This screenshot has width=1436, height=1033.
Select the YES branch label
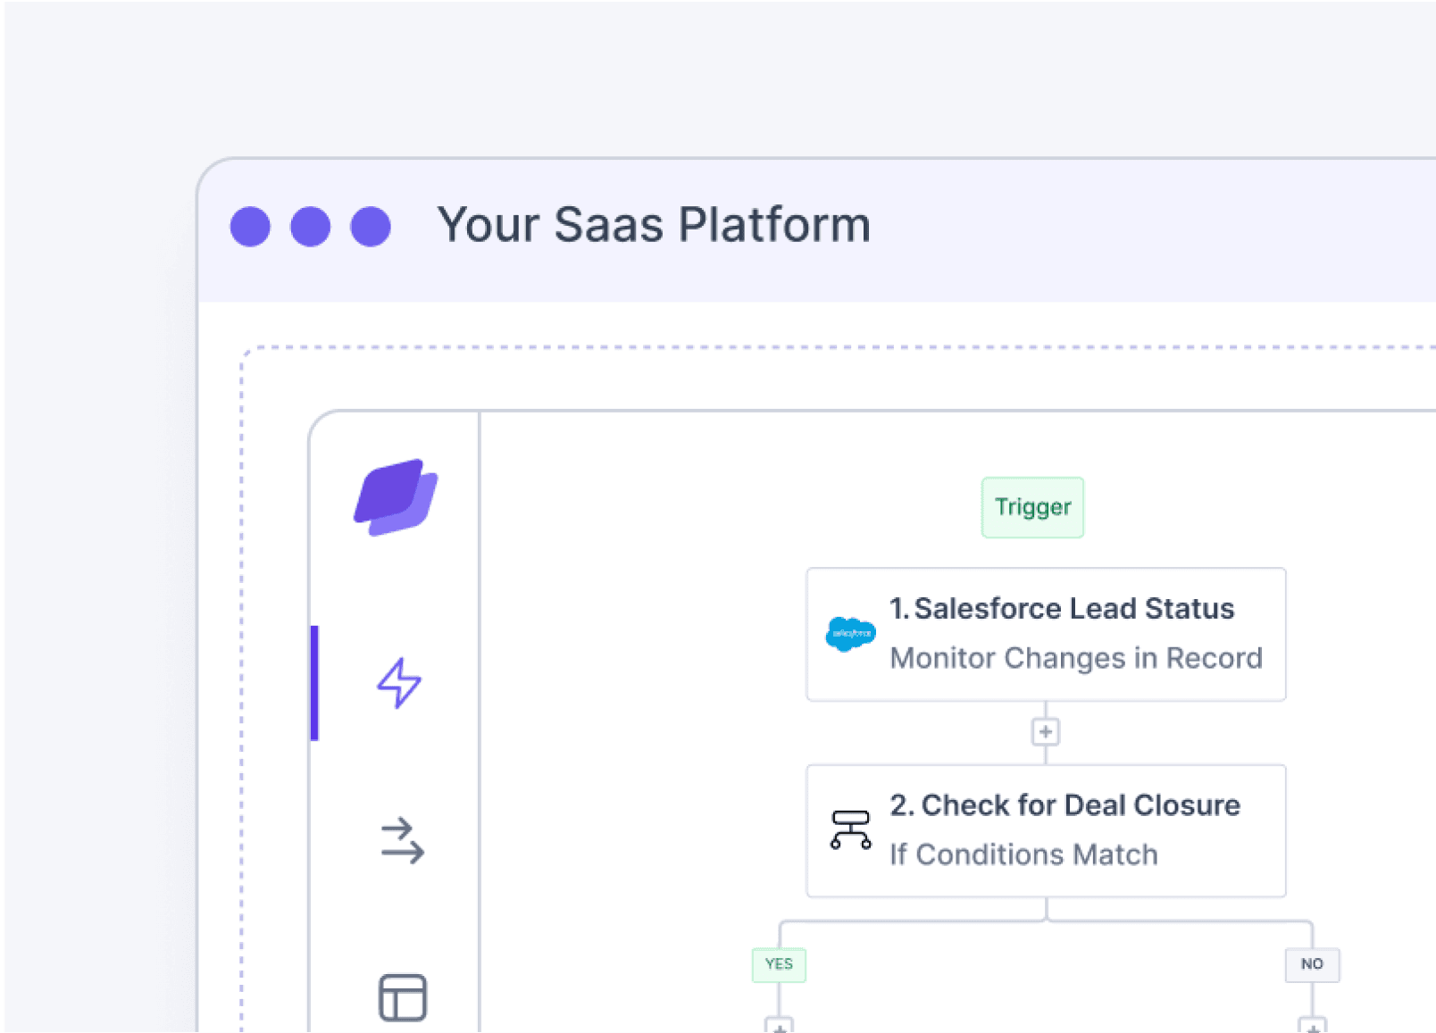[779, 964]
